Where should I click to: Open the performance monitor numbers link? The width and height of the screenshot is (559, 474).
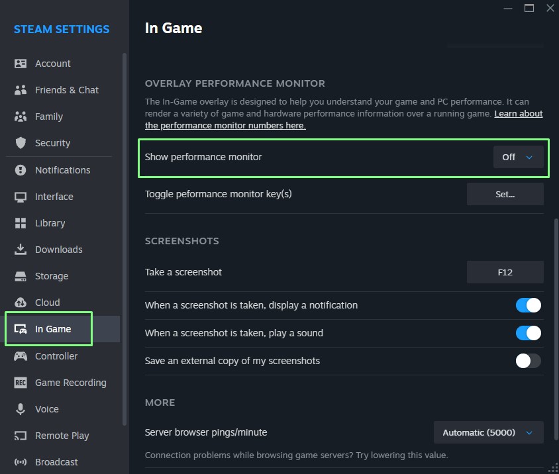click(x=344, y=120)
